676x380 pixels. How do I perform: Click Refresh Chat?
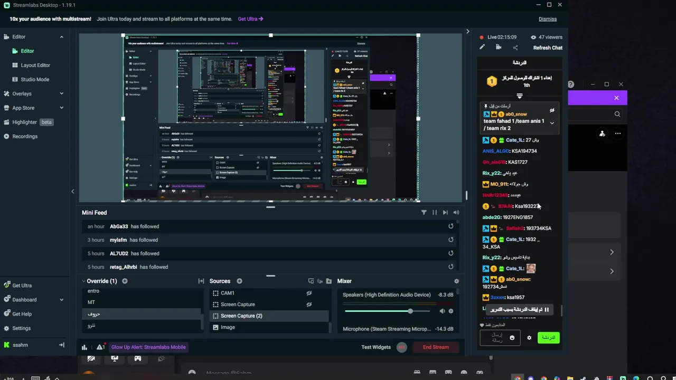pos(548,48)
